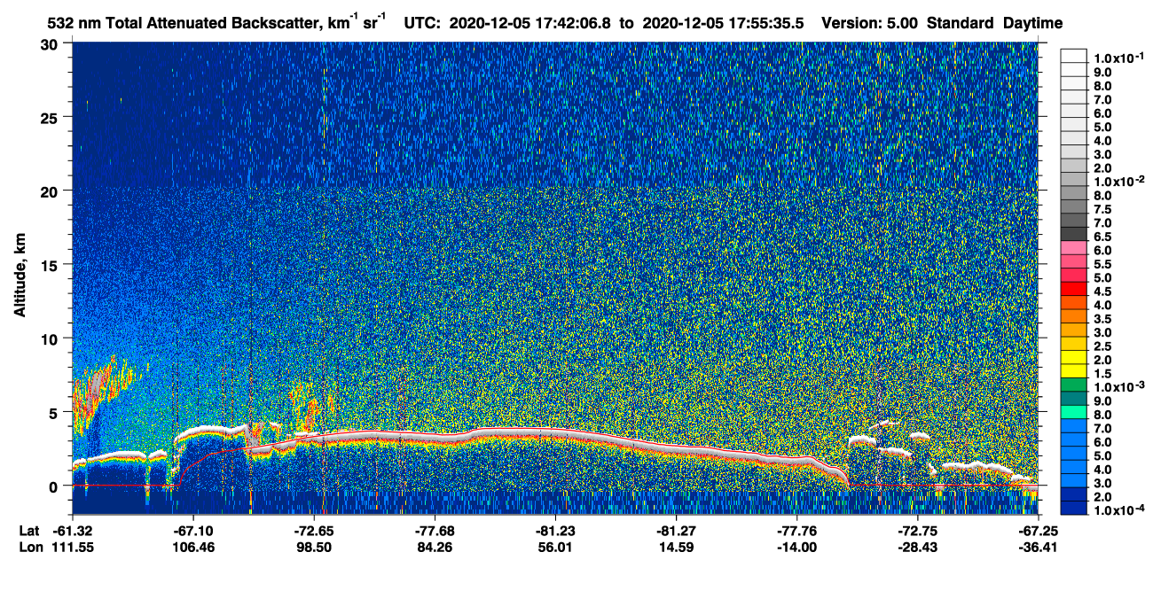The image size is (1153, 591).
Task: Click the word "Standard" in the header
Action: click(x=958, y=23)
